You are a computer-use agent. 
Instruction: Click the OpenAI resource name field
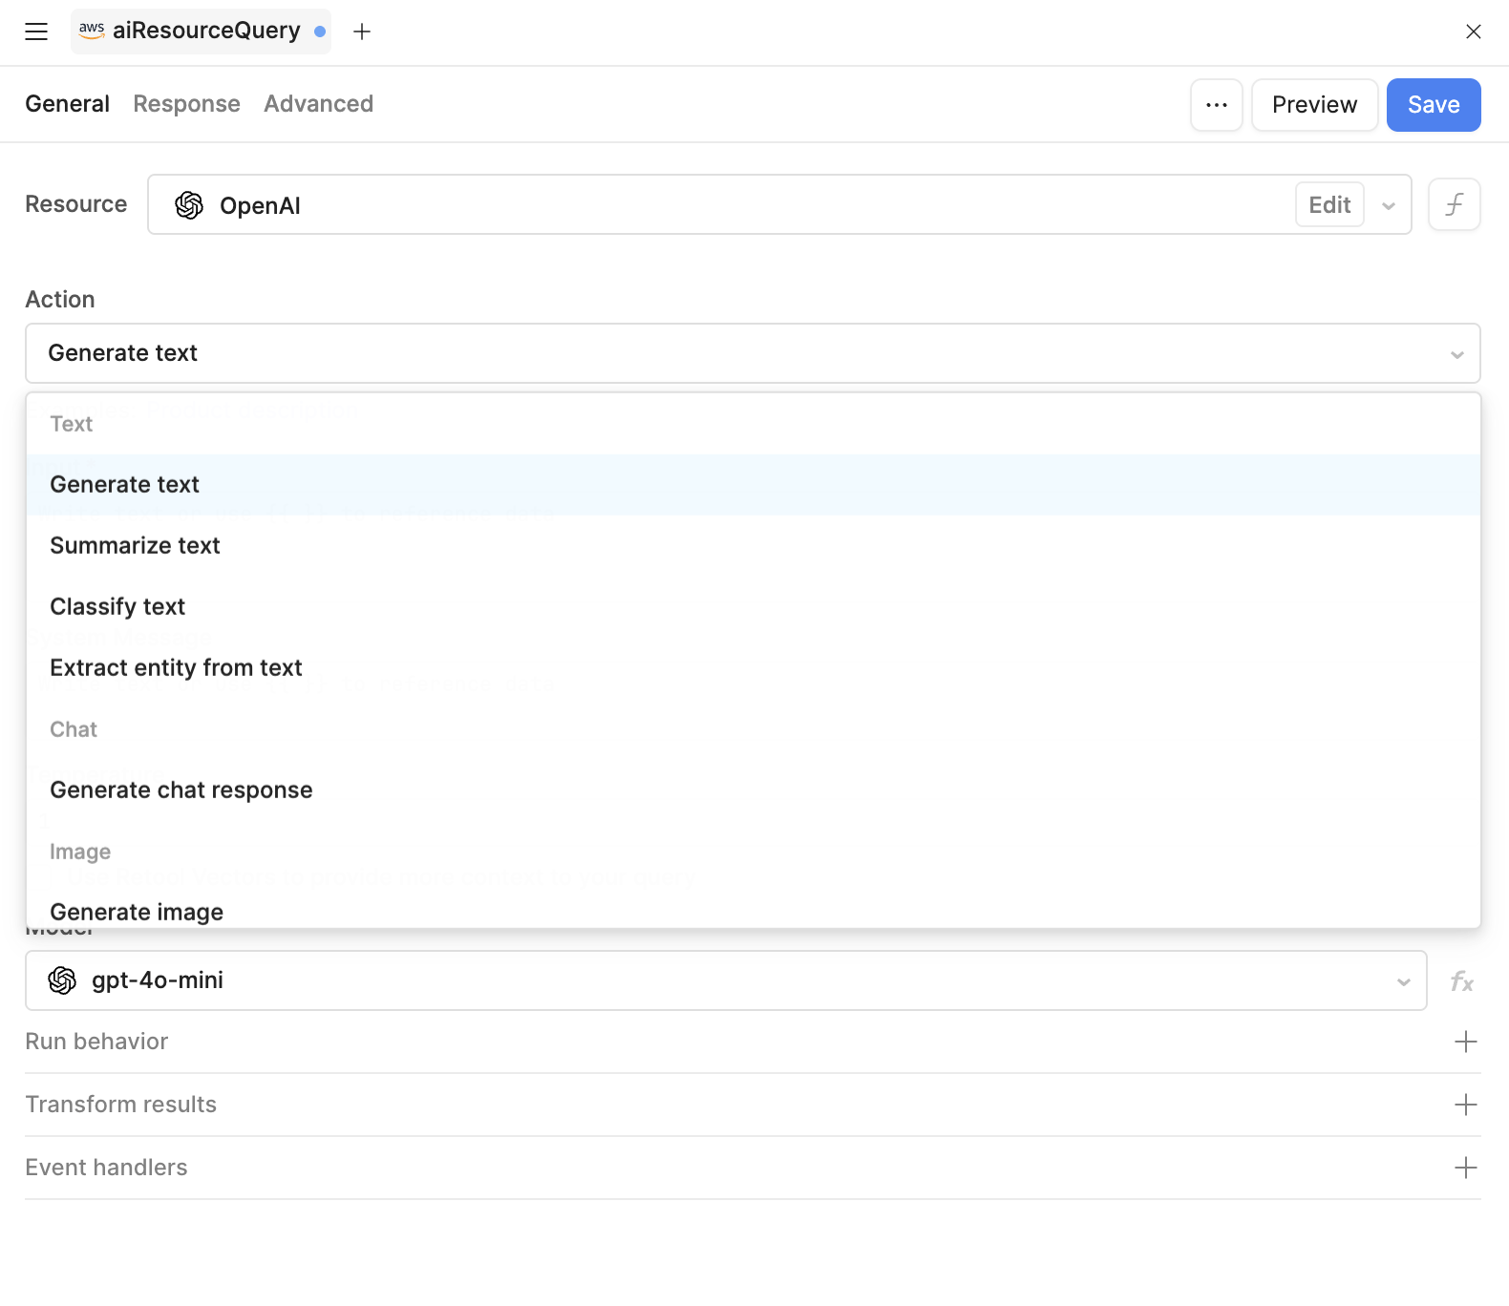pyautogui.click(x=779, y=204)
